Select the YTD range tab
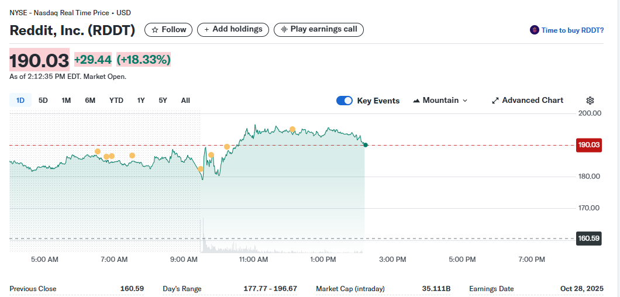 click(116, 101)
